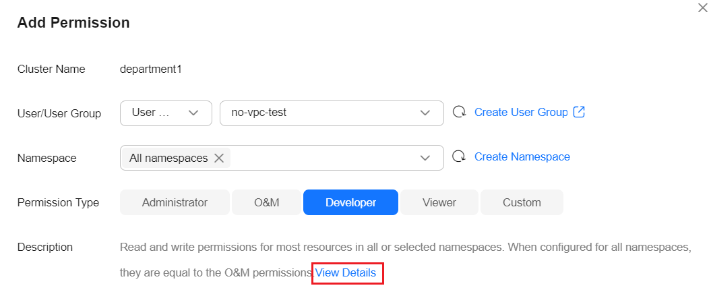Viewport: 711px width, 292px height.
Task: Click refresh icon beside Namespace dropdown
Action: 460,157
